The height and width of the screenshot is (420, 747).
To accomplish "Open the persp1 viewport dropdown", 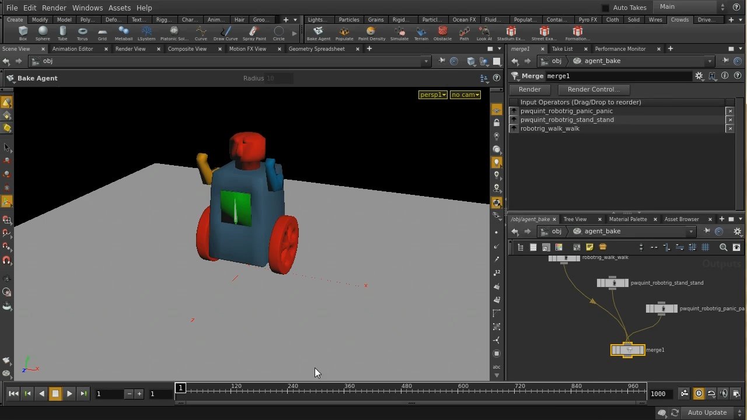I will tap(432, 94).
